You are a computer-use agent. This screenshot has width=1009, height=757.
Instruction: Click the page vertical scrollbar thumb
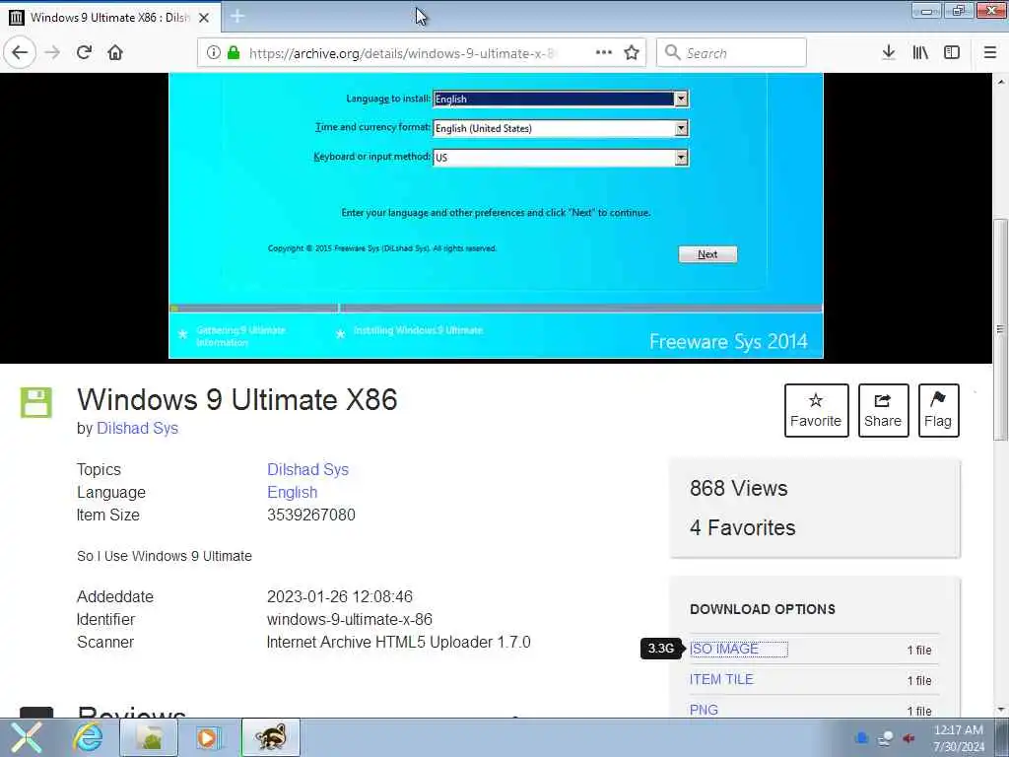click(1000, 329)
